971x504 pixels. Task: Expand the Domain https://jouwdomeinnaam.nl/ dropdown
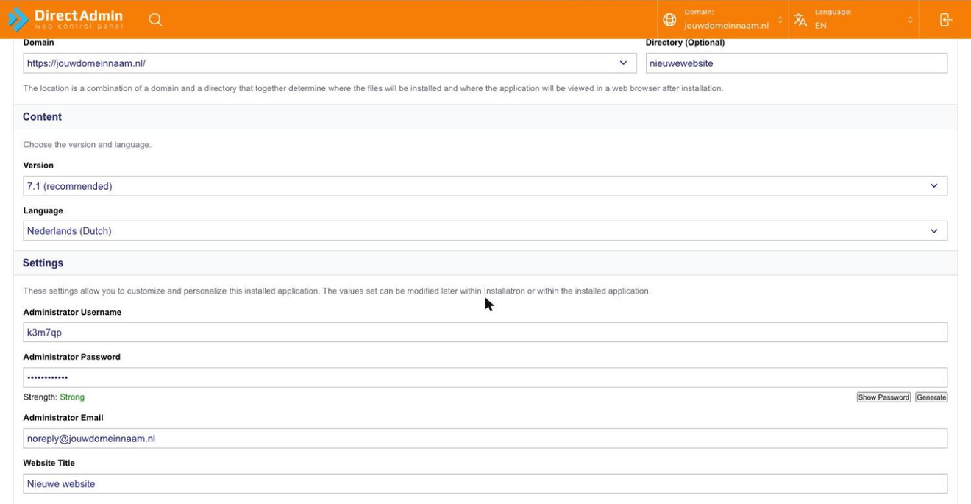(x=330, y=63)
